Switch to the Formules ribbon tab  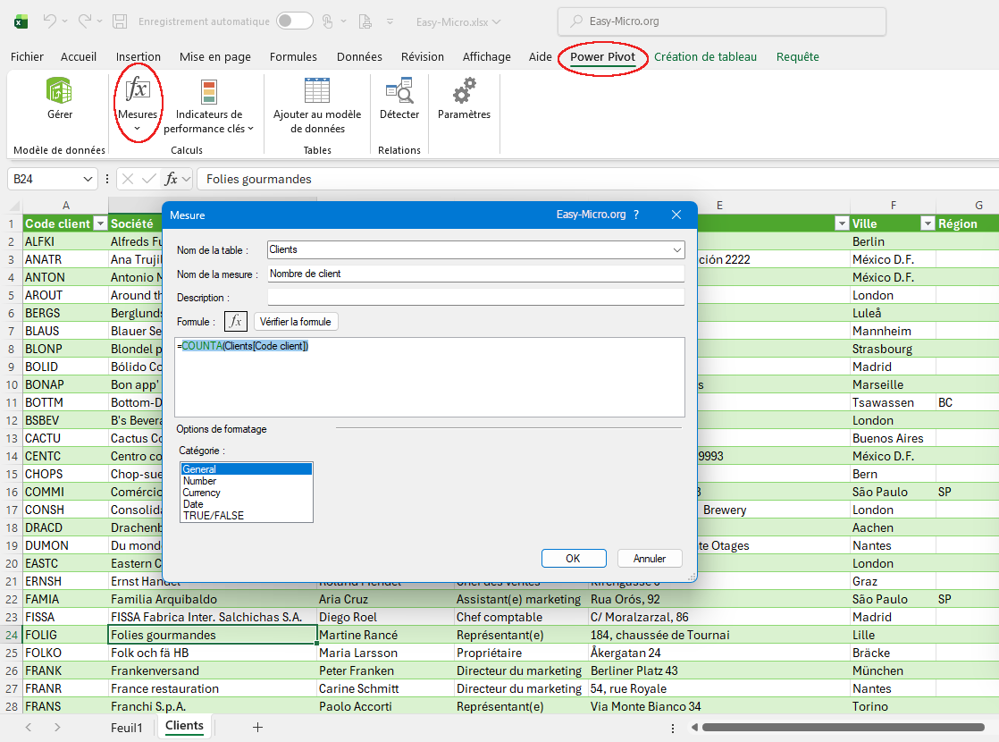(293, 57)
